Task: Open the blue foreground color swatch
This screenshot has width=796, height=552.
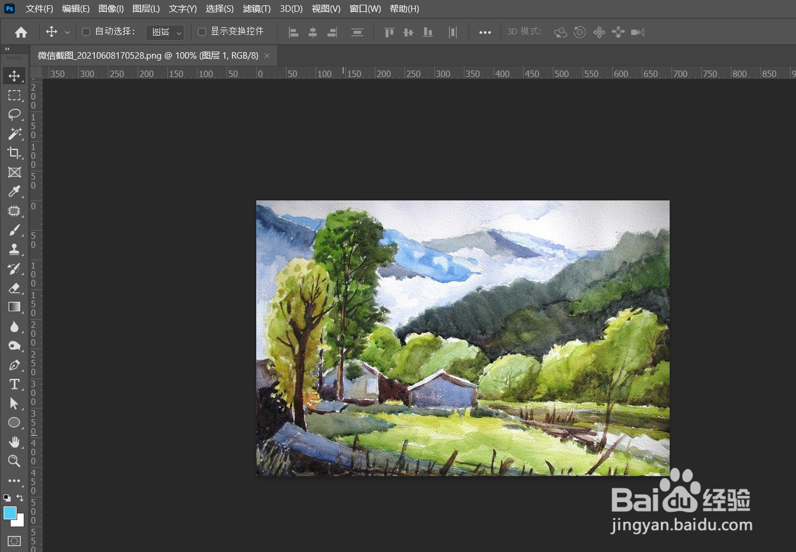Action: [10, 513]
